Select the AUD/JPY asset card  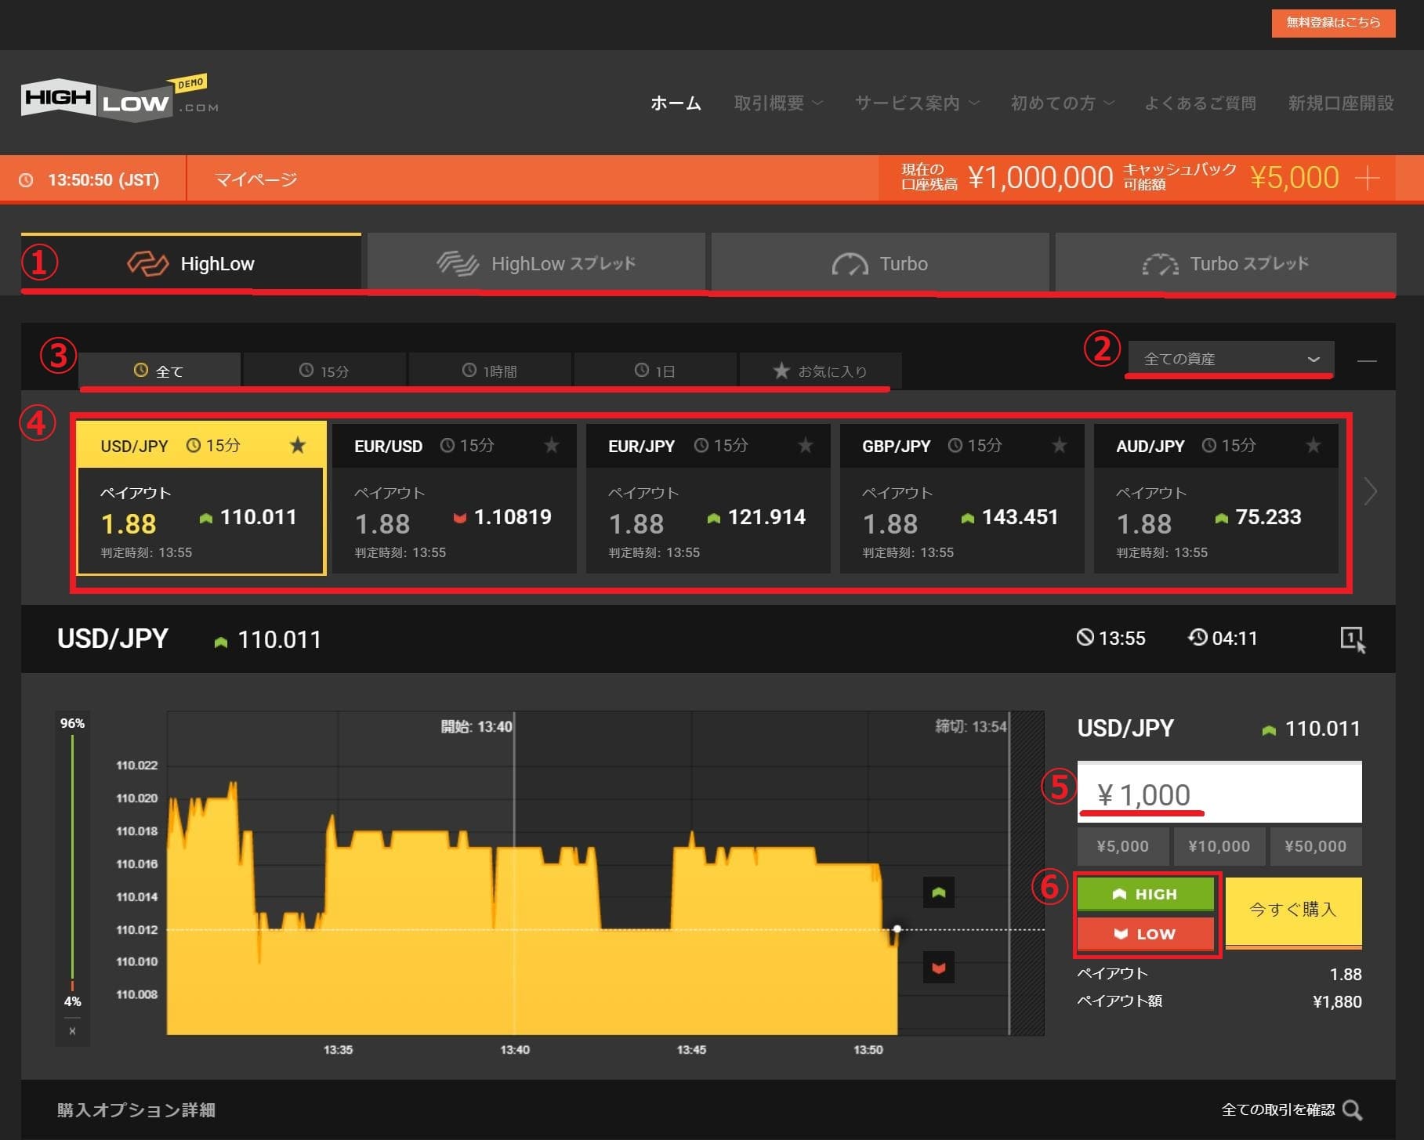tap(1216, 498)
